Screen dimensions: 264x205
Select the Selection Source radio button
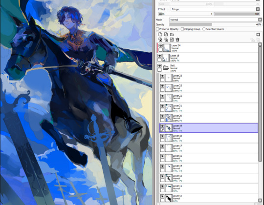point(204,29)
